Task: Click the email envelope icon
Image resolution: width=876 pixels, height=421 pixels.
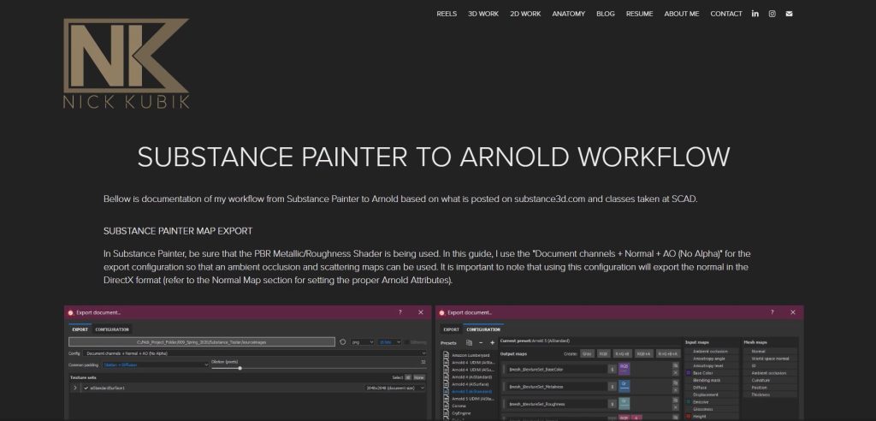Action: (x=789, y=14)
